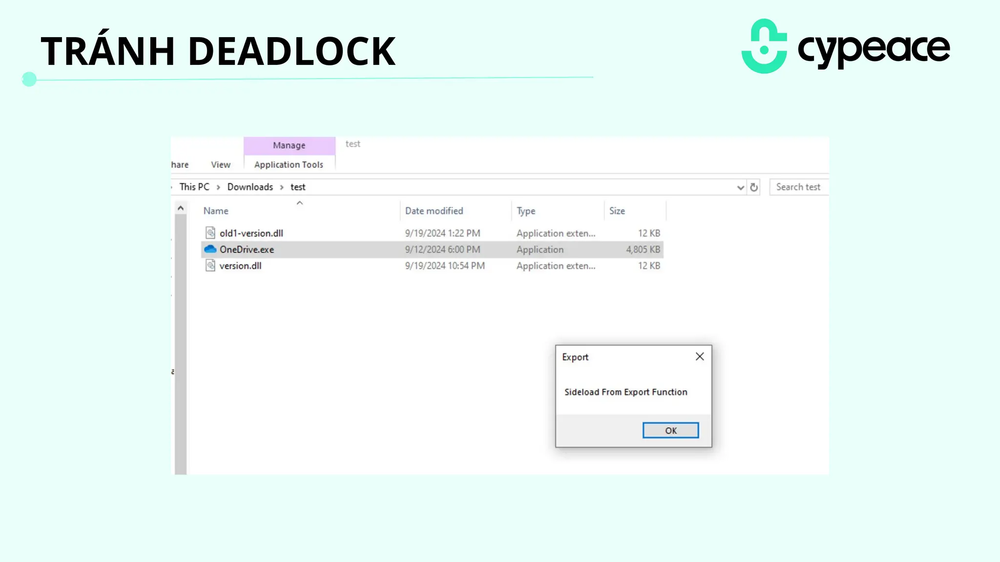Click the version.dll file icon
Screen dimensions: 1000x562
210,265
